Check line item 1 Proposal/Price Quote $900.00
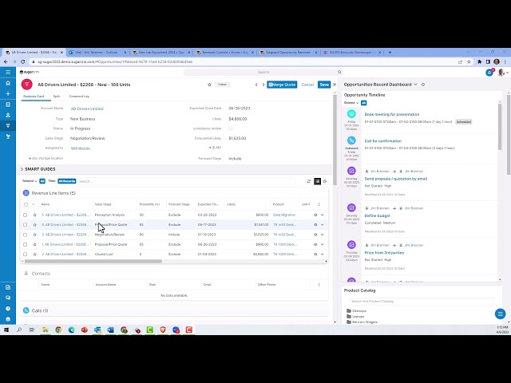 click(25, 244)
